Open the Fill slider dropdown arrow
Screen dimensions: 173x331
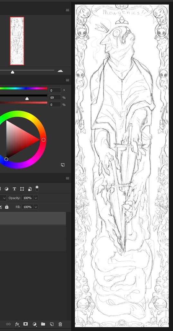click(x=36, y=207)
